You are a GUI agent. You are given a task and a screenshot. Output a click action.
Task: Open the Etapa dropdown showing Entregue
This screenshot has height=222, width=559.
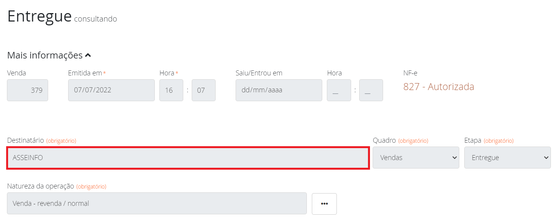click(x=507, y=157)
